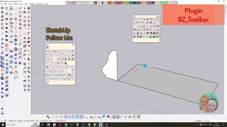
Task: Click the padlock icon at left toolbar bottom
Action: 2,113
